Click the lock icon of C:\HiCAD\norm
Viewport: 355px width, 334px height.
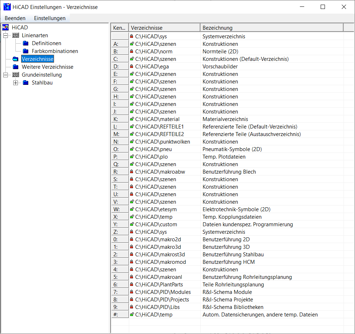point(132,52)
